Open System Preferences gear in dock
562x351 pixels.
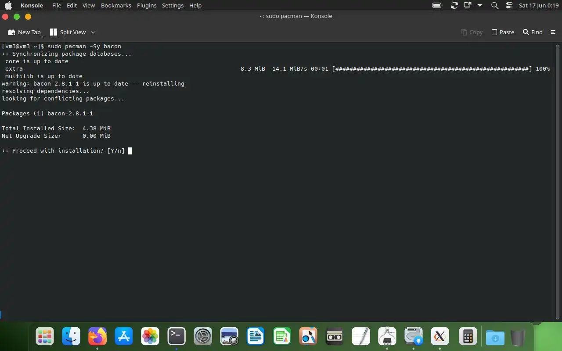[203, 337]
